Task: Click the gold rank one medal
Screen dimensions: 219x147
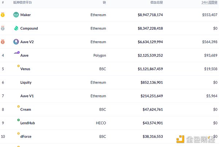Action: pos(3,15)
